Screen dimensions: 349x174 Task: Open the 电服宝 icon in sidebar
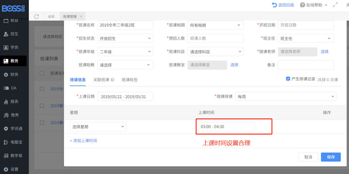[x=6, y=142]
